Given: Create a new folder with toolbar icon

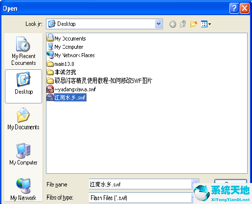Looking at the screenshot, I should [x=194, y=24].
